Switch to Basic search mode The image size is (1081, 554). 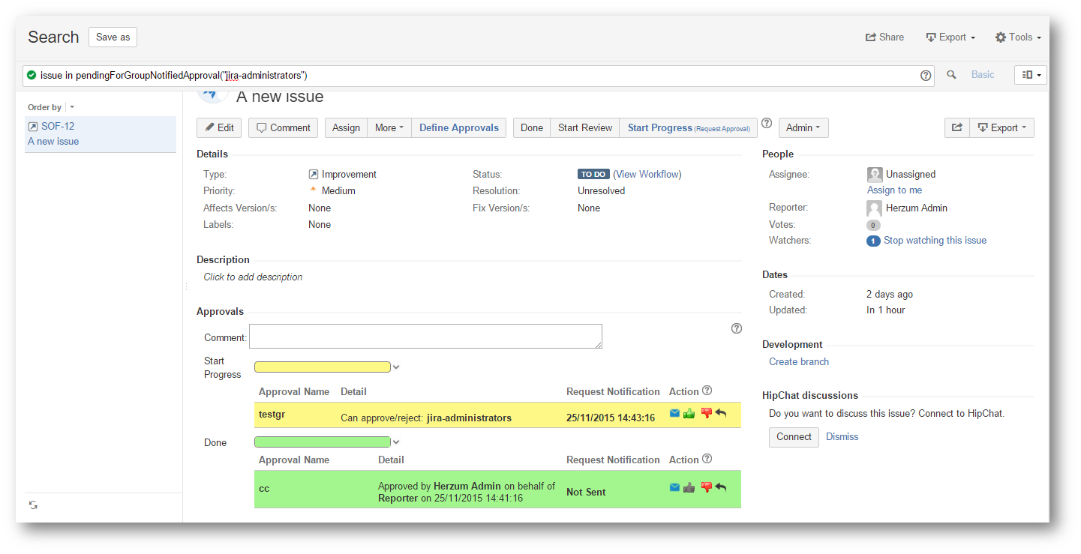983,75
